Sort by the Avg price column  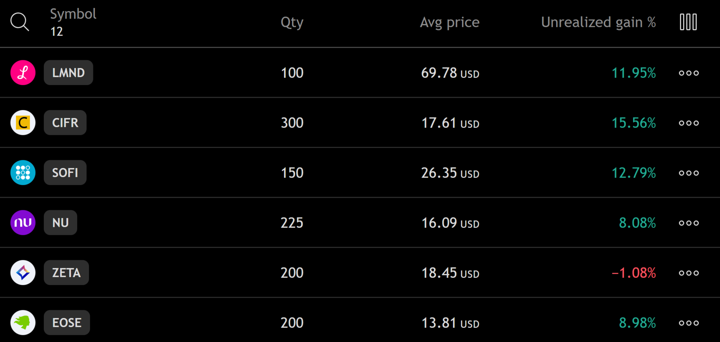point(450,22)
